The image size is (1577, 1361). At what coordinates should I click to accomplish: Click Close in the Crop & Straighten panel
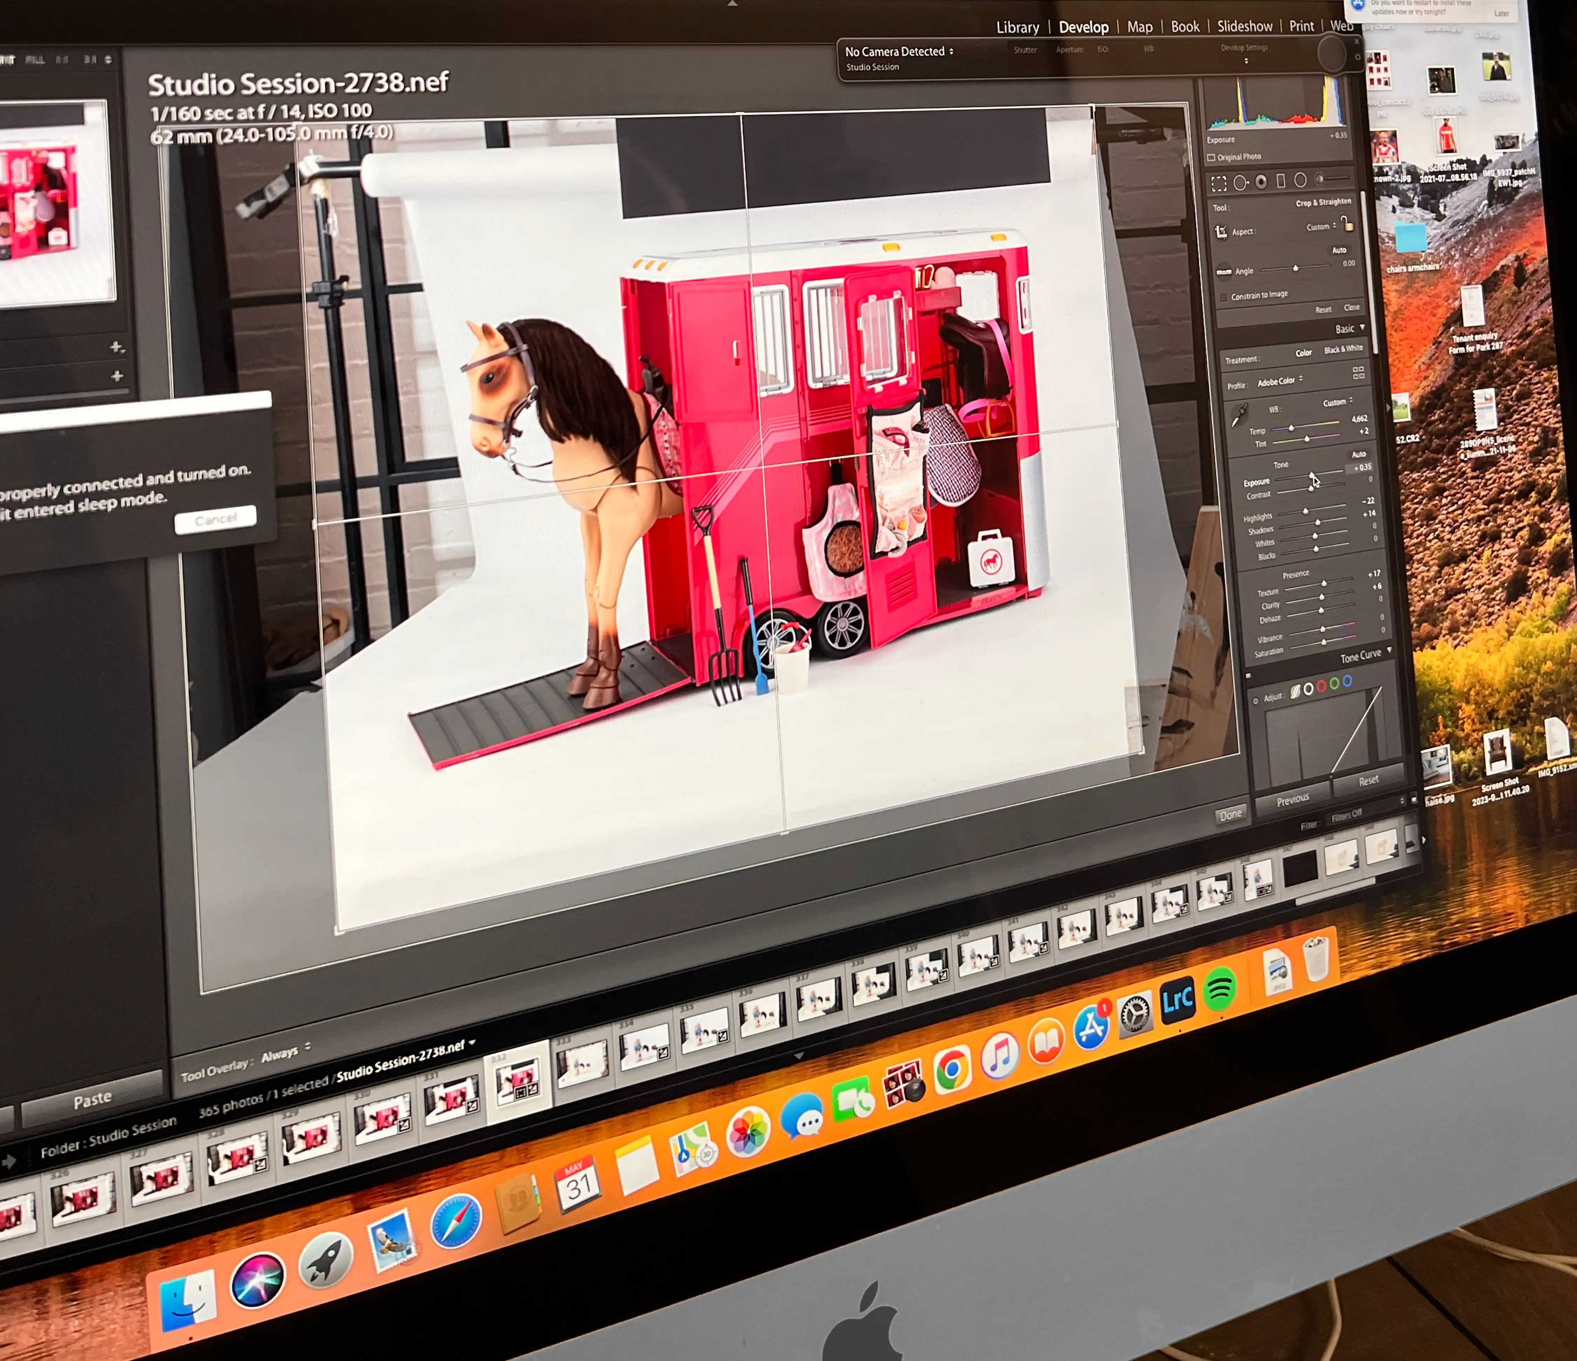pyautogui.click(x=1352, y=307)
